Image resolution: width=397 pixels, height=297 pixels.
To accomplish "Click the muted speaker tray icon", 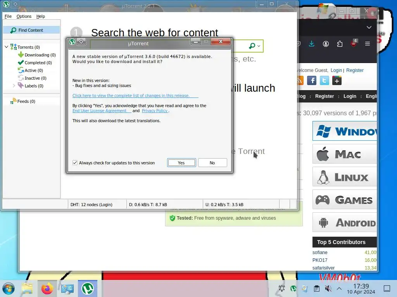I will [x=328, y=288].
